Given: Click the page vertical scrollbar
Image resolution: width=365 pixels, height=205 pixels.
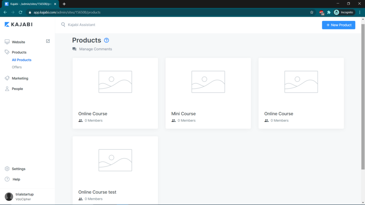Looking at the screenshot, I should point(363,96).
